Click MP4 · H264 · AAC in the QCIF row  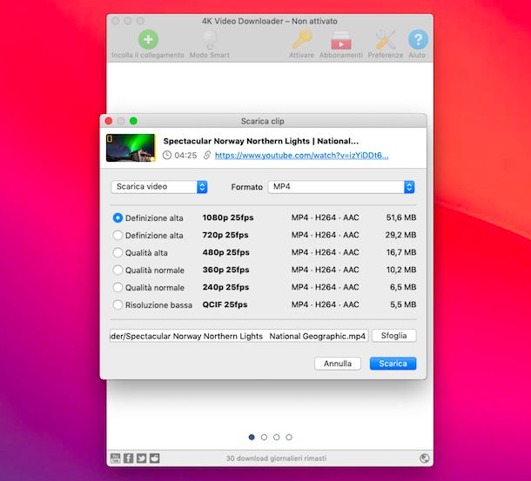coord(325,304)
